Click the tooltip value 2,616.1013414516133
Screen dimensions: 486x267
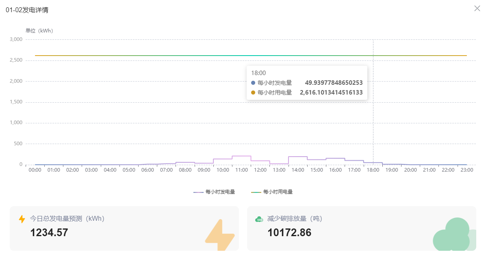331,92
